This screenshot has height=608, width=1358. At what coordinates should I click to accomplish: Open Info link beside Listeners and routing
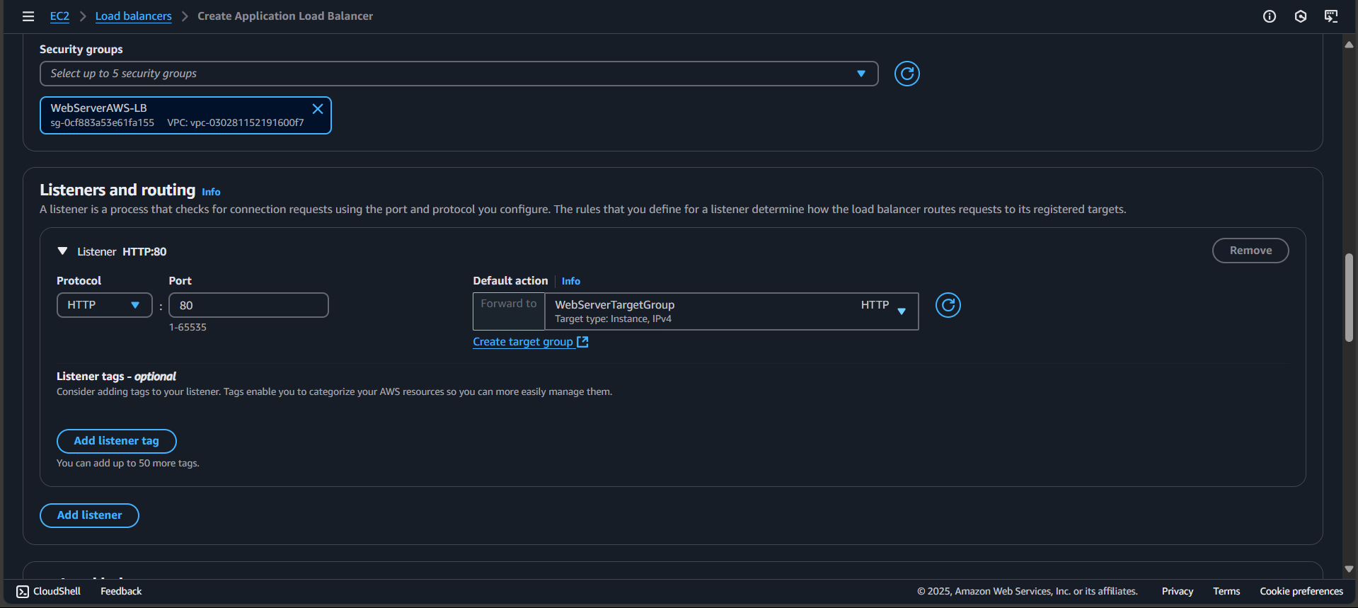click(211, 192)
